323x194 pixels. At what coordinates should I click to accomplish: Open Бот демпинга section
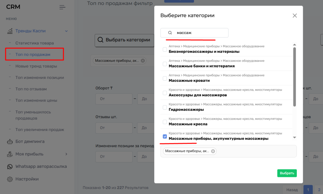(x=30, y=141)
